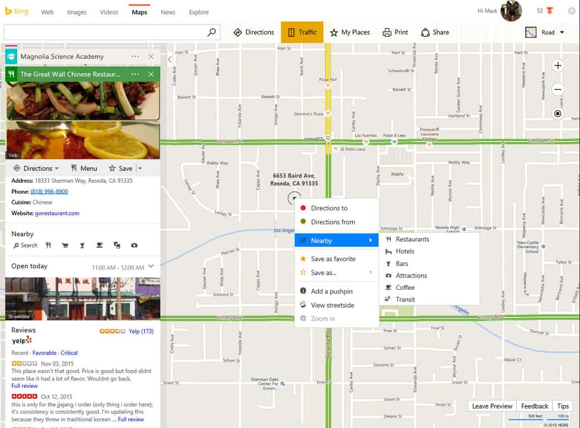580x428 pixels.
Task: Select Add a pushpin
Action: (337, 291)
